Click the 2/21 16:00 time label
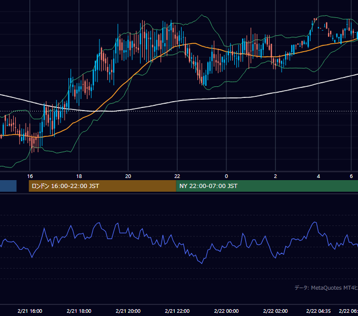The width and height of the screenshot is (358, 316). coord(30,311)
